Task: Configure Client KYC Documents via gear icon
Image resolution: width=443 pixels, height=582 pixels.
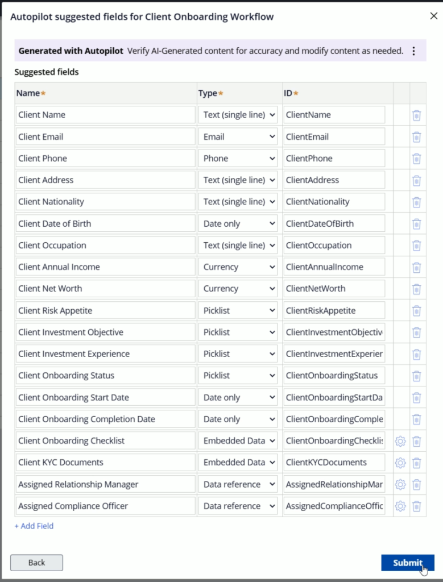Action: point(400,463)
